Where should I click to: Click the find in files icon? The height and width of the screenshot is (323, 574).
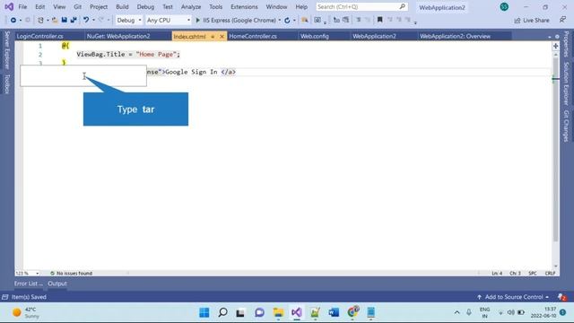pyautogui.click(x=305, y=20)
